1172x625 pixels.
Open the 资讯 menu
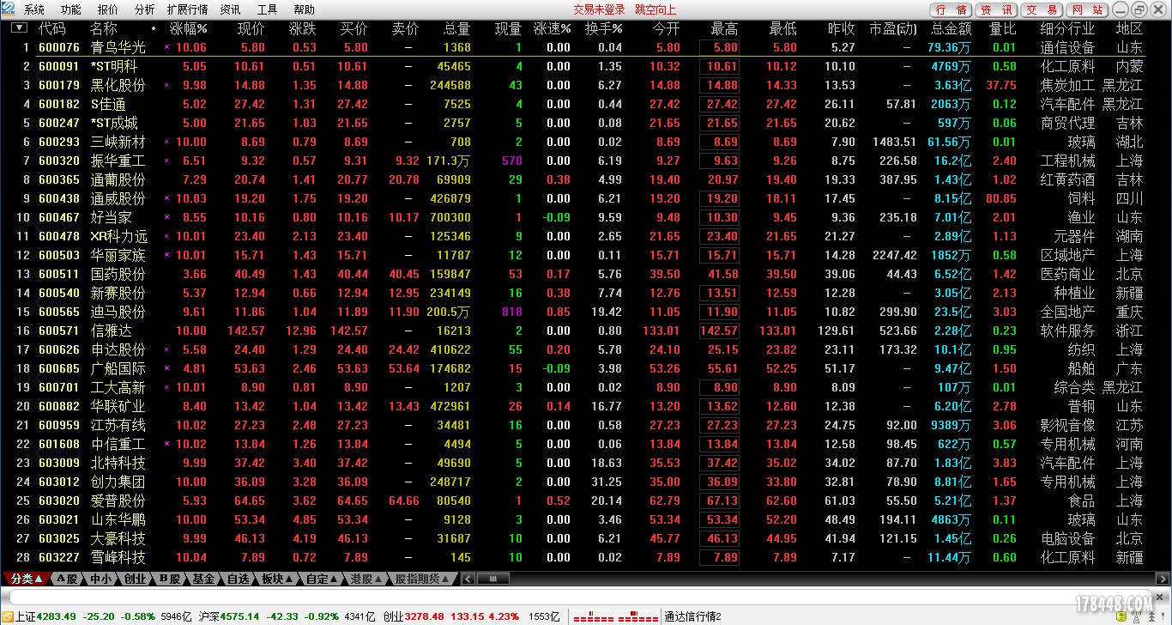[x=230, y=9]
